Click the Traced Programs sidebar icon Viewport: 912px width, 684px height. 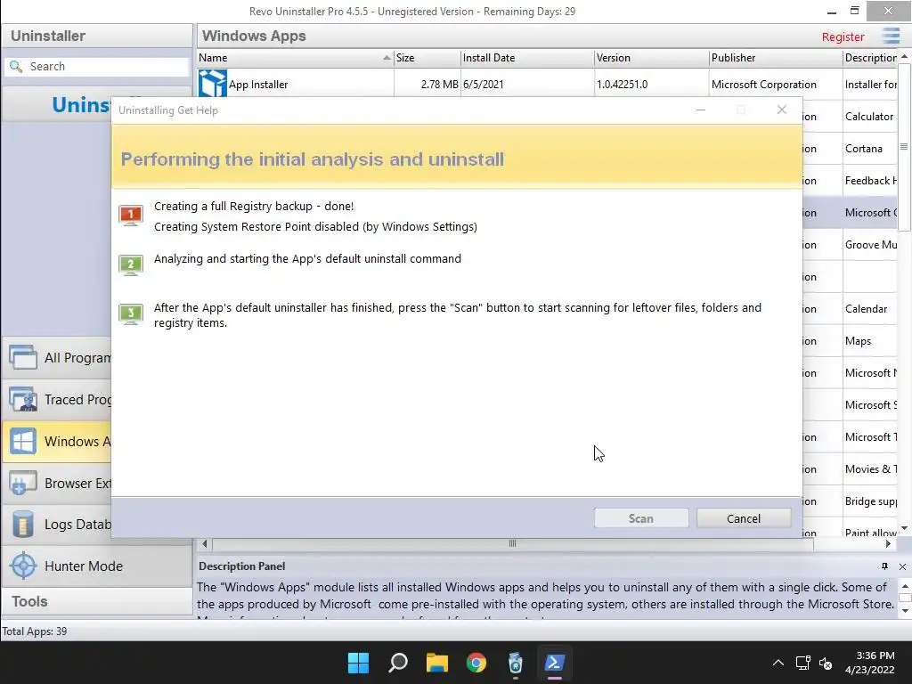click(x=23, y=399)
